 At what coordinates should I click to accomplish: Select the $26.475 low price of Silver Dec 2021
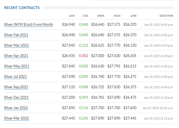(x=130, y=98)
